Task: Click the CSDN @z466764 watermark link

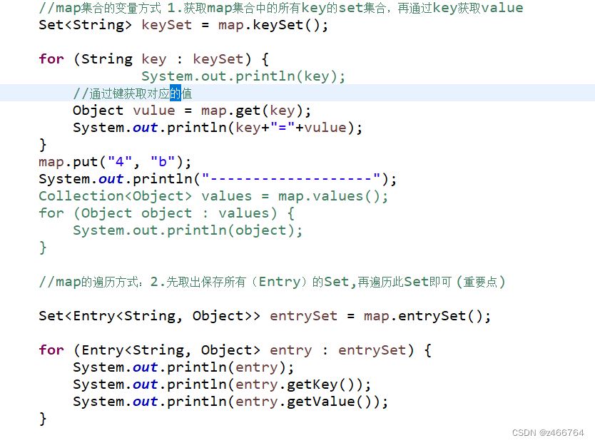Action: pos(545,432)
